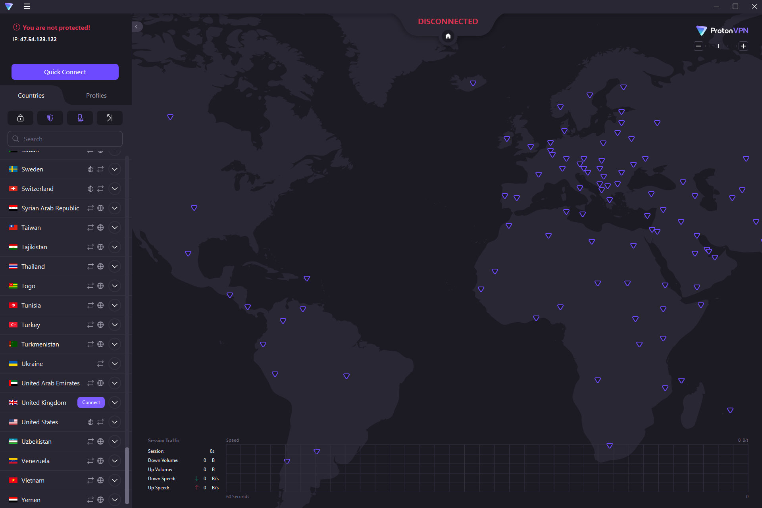
Task: Select the Countries tab
Action: coord(31,95)
